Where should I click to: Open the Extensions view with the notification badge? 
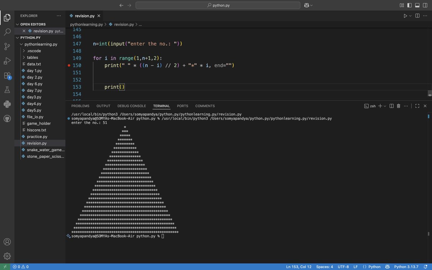7,76
